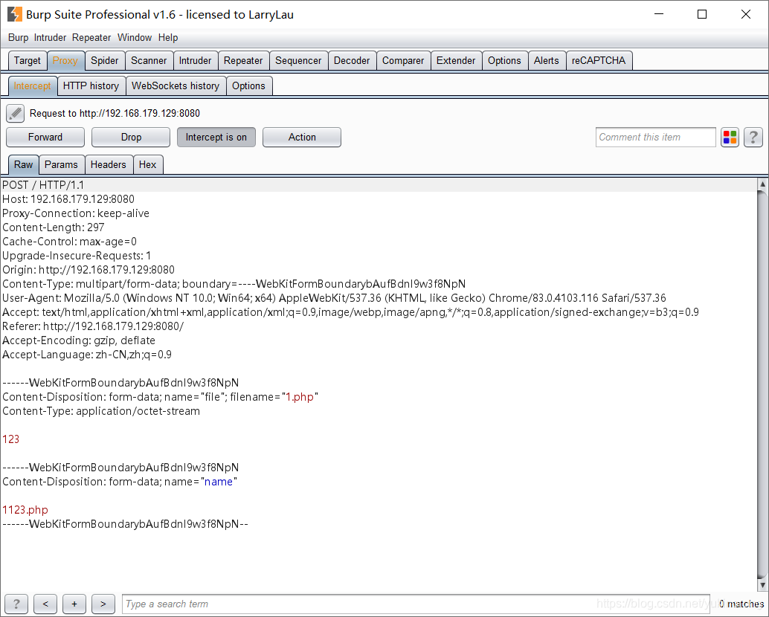Click the POST / HTTP/1.1 request line
The image size is (769, 617).
(43, 185)
